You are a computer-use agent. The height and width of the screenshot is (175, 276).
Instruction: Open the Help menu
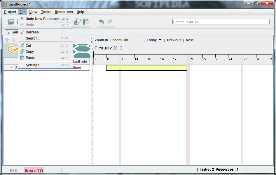[80, 12]
